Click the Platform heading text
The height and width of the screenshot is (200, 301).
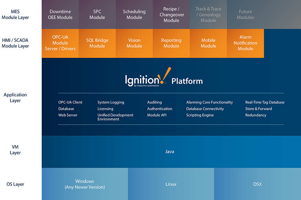coord(187,81)
